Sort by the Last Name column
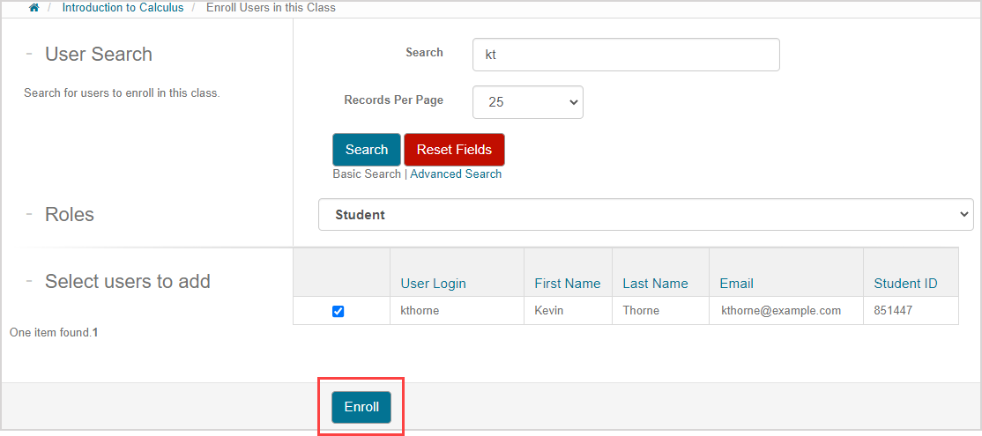 coord(655,284)
